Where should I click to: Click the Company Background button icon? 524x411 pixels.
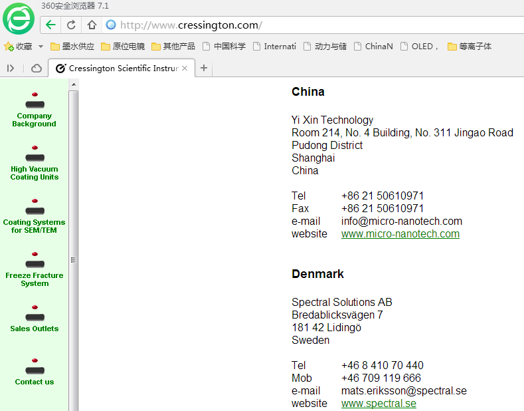click(35, 100)
